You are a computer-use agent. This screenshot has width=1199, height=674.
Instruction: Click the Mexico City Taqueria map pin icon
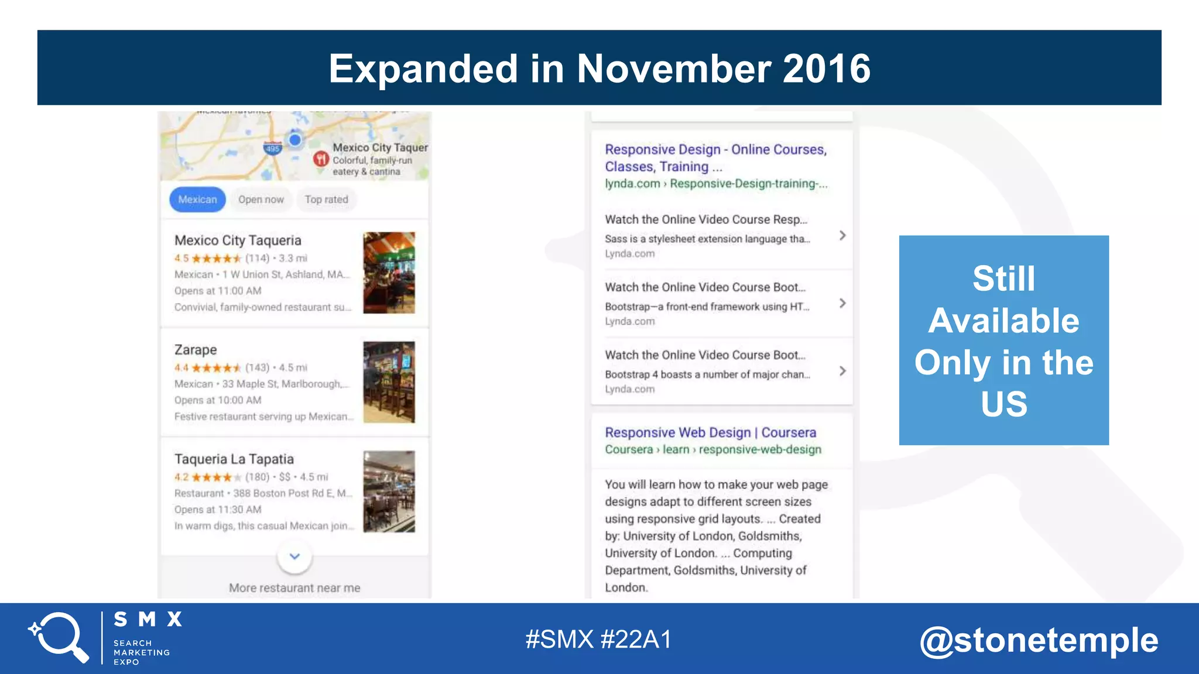pyautogui.click(x=320, y=159)
